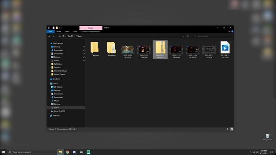Click the New folder quick access icon

tap(56, 28)
